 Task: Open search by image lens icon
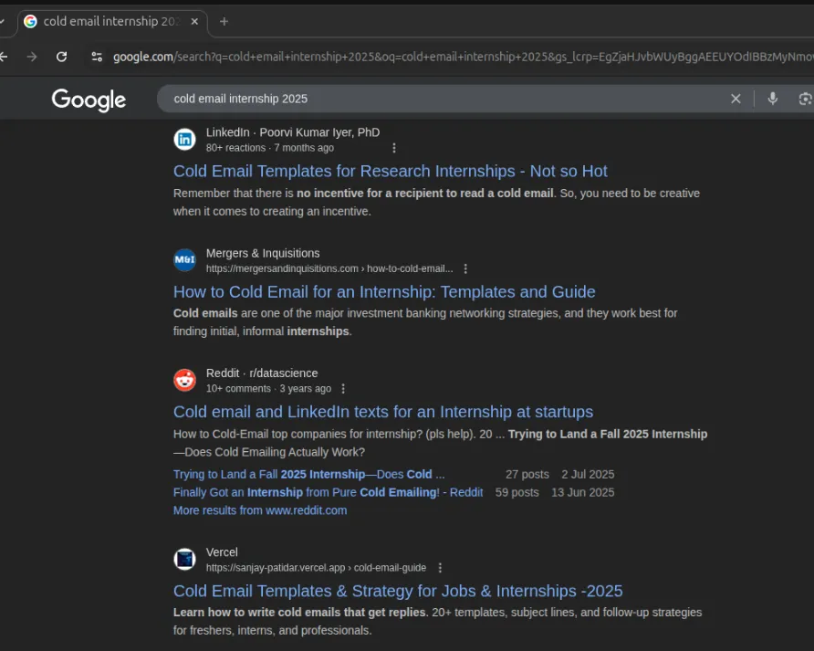tap(805, 99)
